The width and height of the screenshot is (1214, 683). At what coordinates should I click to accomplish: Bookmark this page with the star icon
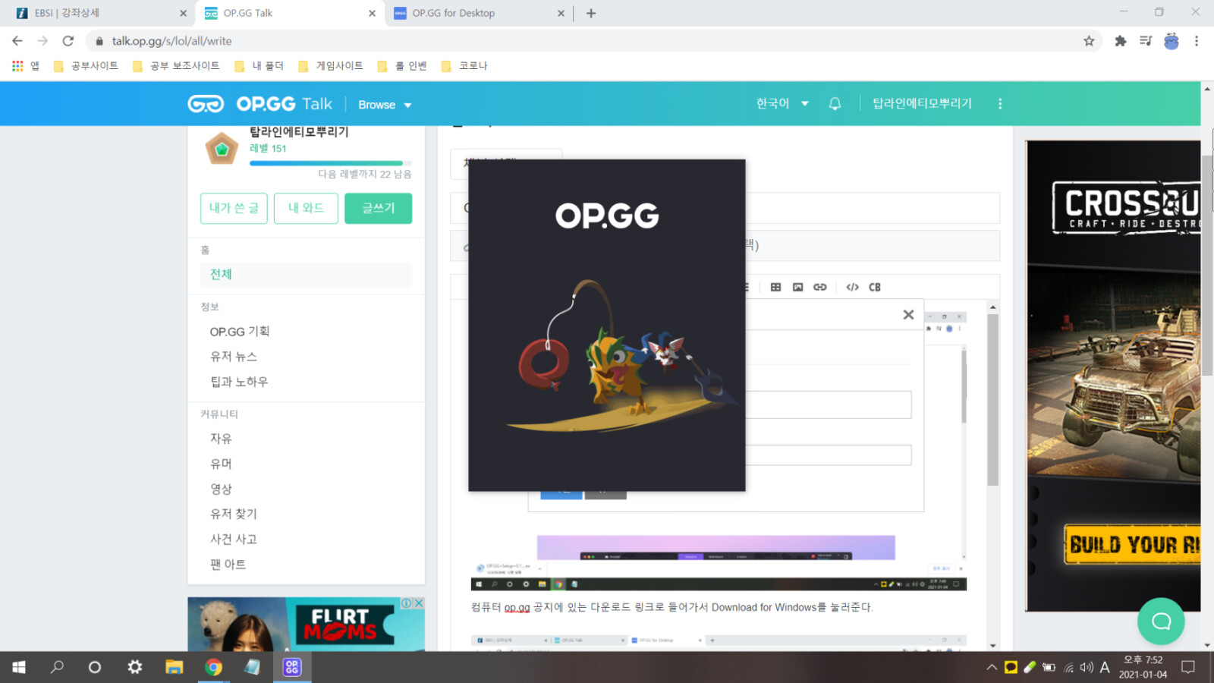pyautogui.click(x=1090, y=41)
